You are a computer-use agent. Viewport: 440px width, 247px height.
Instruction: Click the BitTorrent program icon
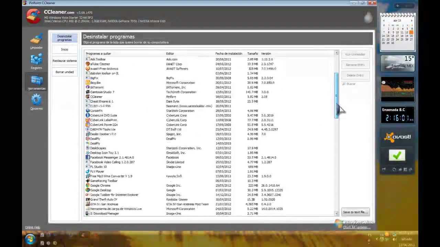point(88,87)
